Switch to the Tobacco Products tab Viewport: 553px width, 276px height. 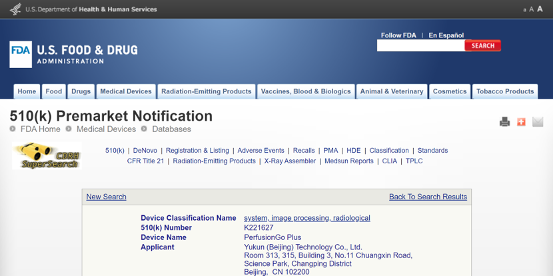click(x=505, y=91)
